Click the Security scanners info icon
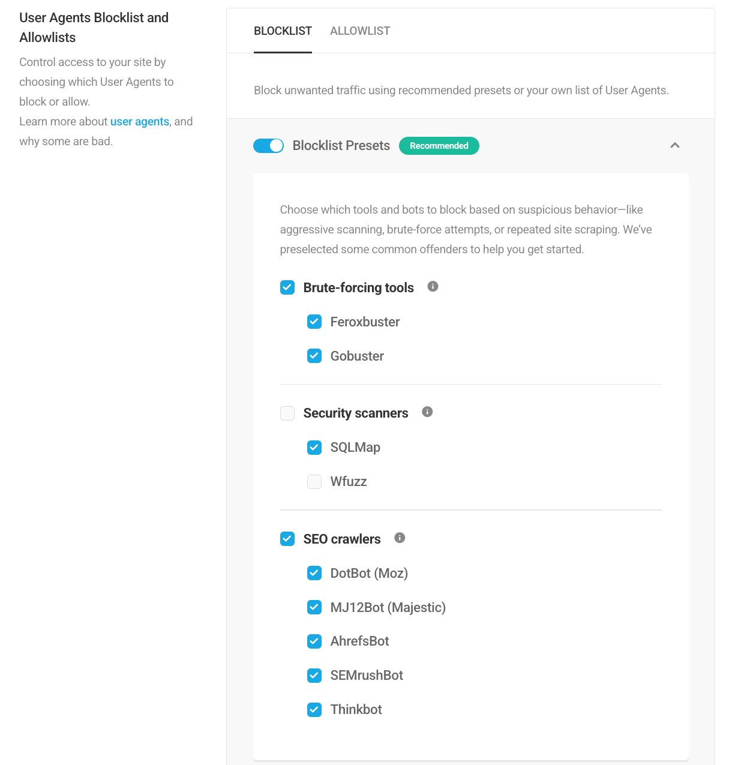The height and width of the screenshot is (765, 732). click(427, 412)
